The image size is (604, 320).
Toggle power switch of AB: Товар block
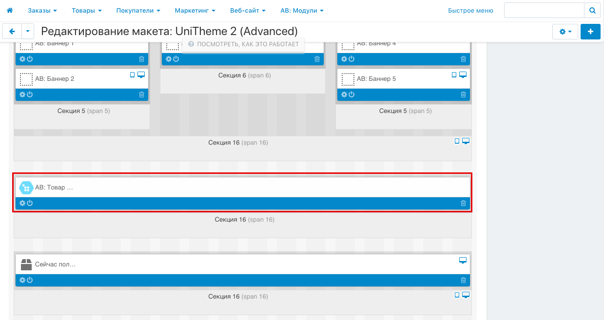[30, 203]
